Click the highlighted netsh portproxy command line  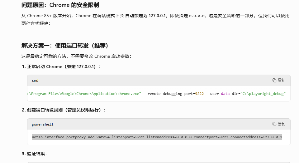[x=157, y=137]
